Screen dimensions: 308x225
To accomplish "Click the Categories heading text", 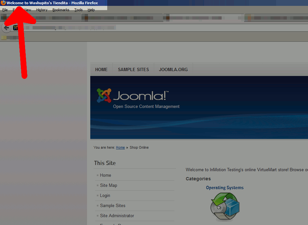I will [x=198, y=179].
